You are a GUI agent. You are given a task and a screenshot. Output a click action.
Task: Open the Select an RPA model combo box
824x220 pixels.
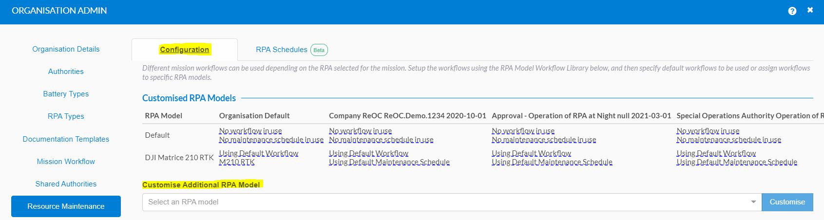point(452,202)
